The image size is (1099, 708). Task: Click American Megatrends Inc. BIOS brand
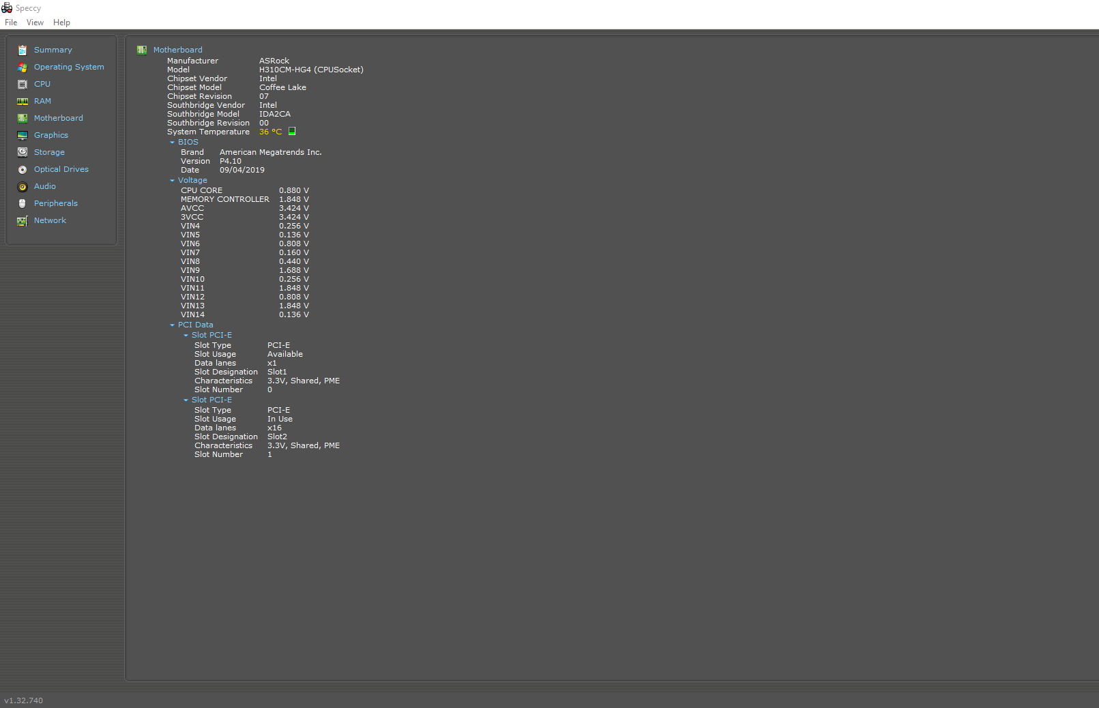tap(270, 152)
